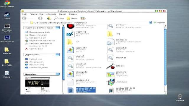Select the skin folder

coord(73,42)
